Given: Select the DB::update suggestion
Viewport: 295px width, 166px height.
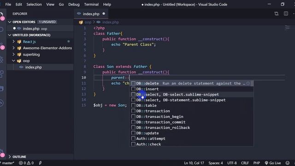Looking at the screenshot, I should pyautogui.click(x=192, y=133).
